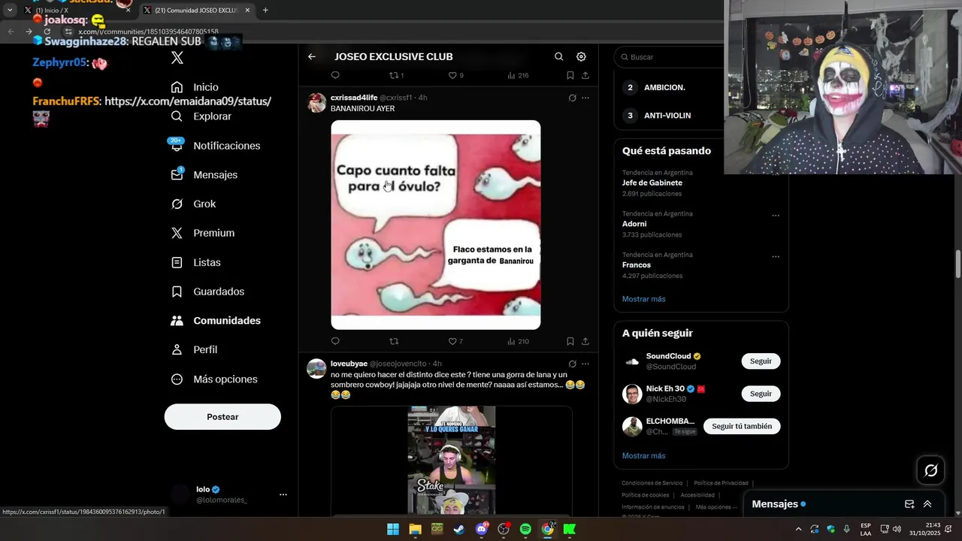
Task: Click Mostrar más under Qué está pasando
Action: [x=643, y=299]
